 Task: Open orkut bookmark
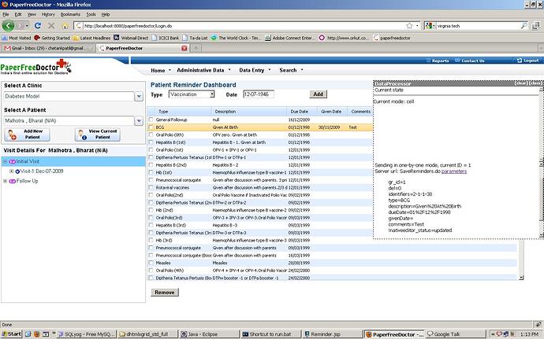click(x=345, y=38)
